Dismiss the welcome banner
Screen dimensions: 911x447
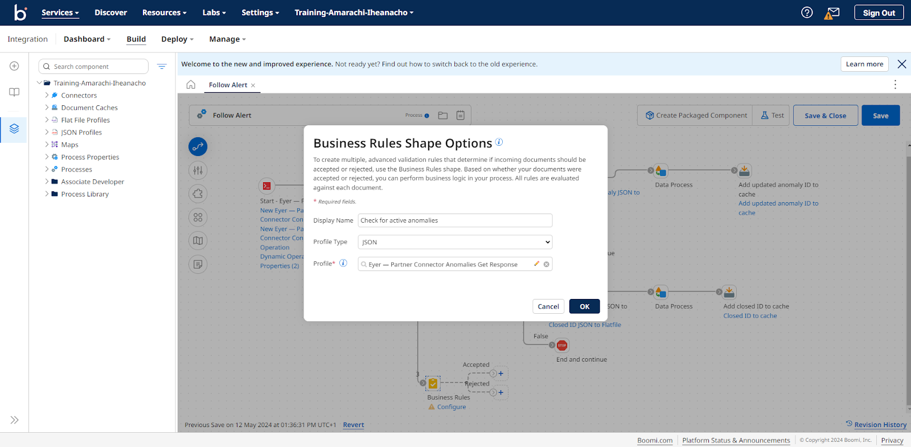[x=902, y=64]
